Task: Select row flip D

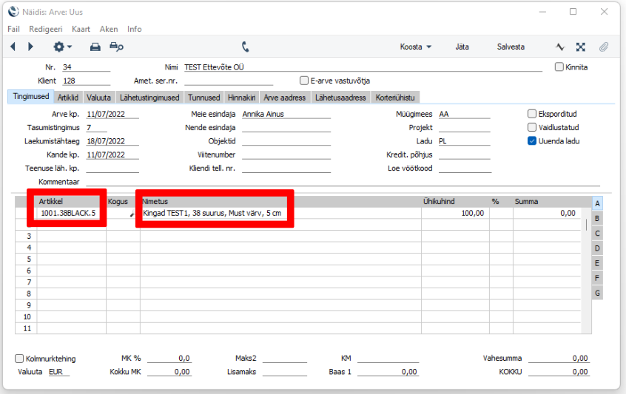Action: click(x=597, y=248)
